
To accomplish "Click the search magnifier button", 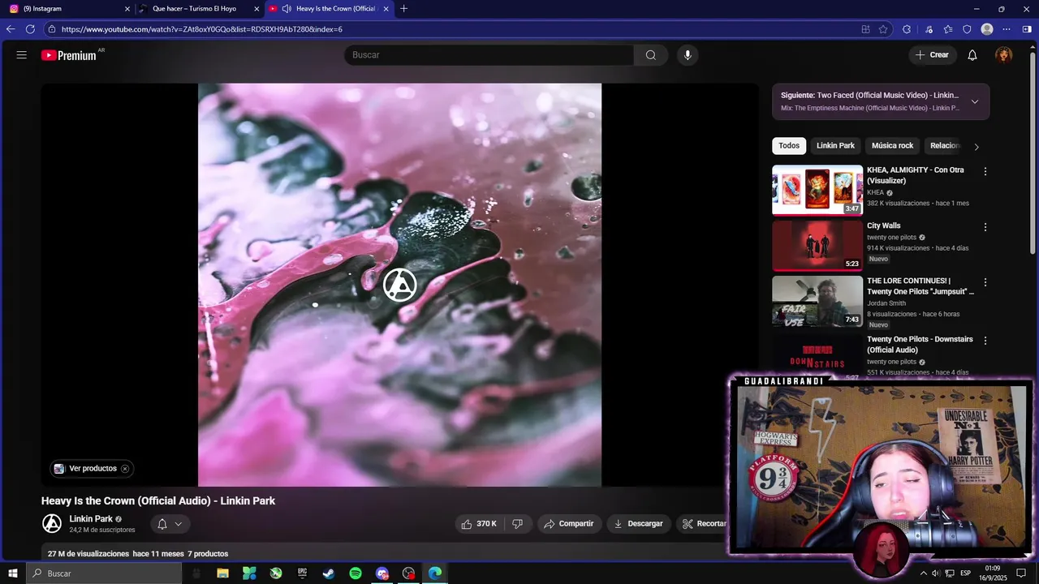I will (x=651, y=55).
